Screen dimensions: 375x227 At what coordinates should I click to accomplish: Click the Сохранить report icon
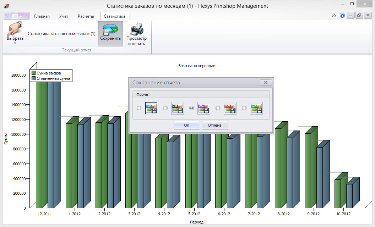point(110,29)
